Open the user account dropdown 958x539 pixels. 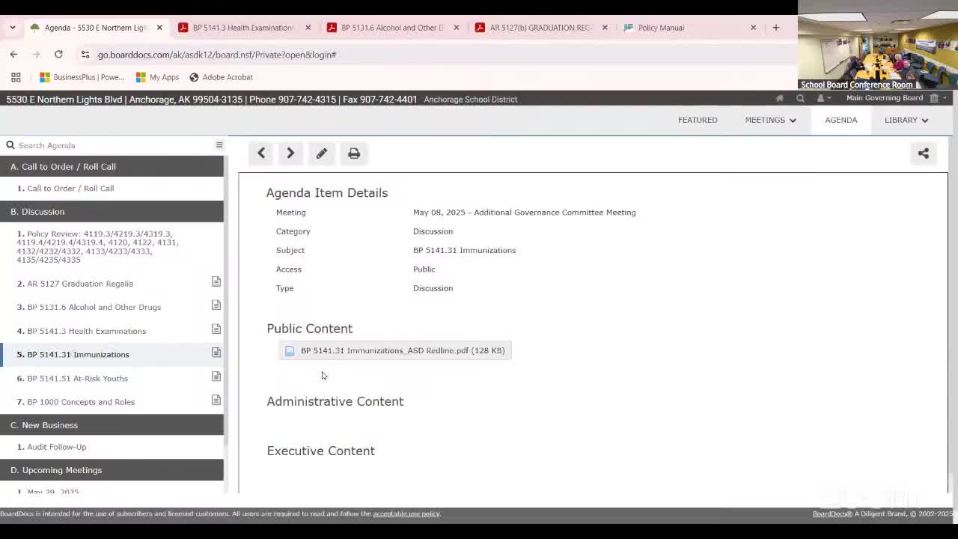point(823,99)
